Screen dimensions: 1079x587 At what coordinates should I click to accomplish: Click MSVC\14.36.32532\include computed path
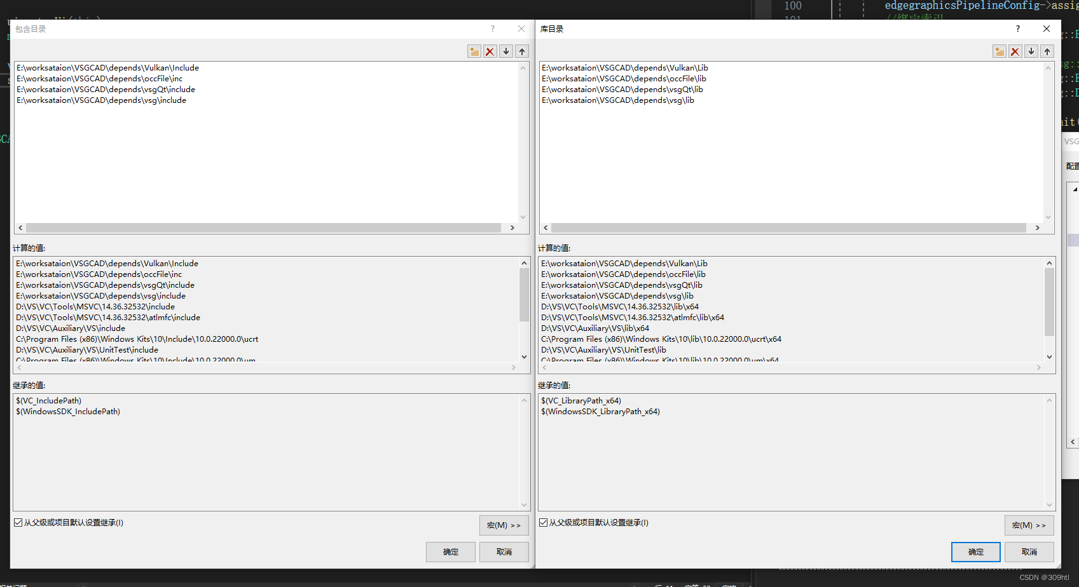95,307
